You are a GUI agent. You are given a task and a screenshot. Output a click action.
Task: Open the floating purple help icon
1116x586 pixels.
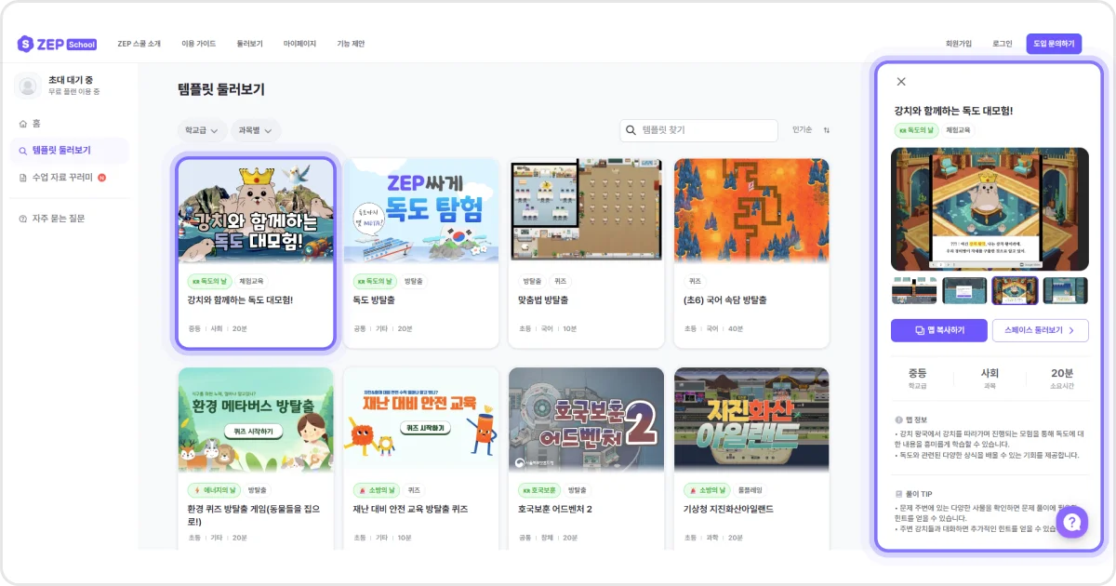[1071, 522]
